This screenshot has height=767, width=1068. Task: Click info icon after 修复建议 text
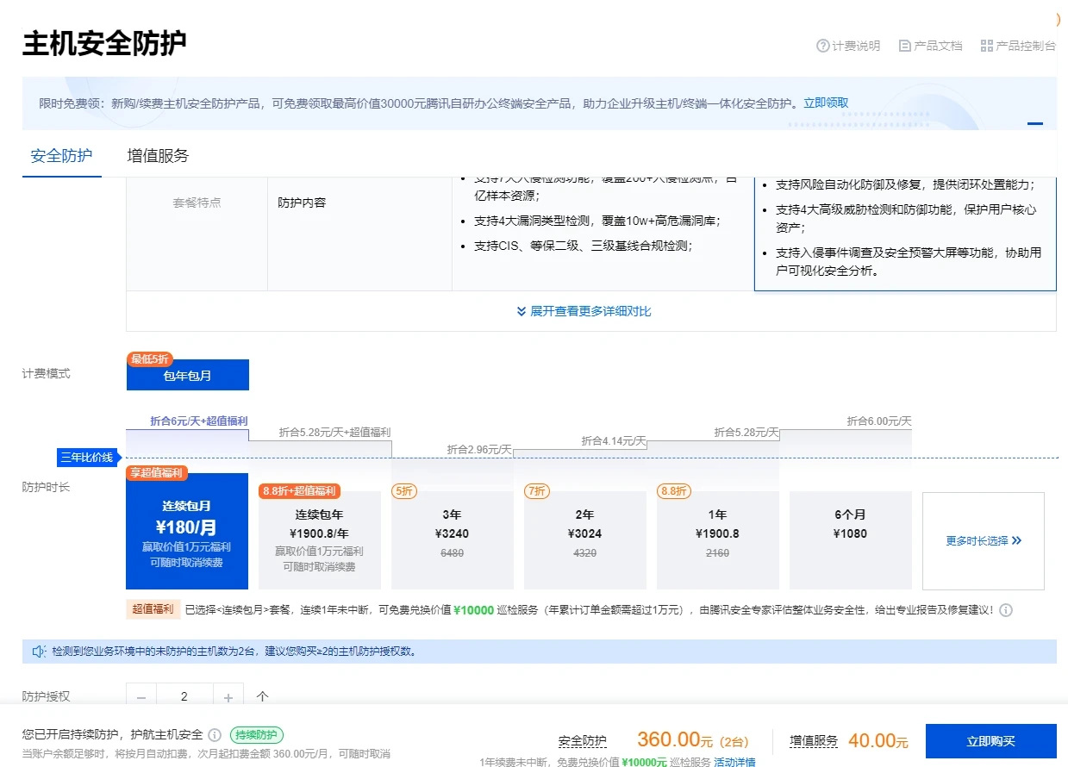click(x=1006, y=610)
